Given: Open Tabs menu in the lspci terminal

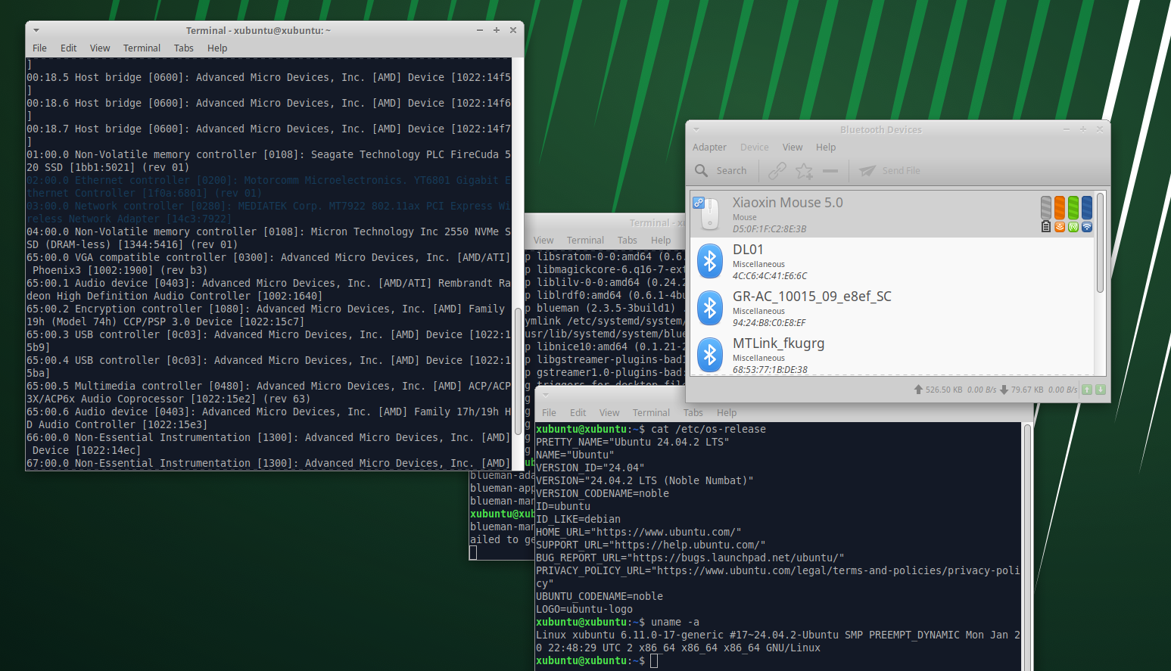Looking at the screenshot, I should [184, 48].
